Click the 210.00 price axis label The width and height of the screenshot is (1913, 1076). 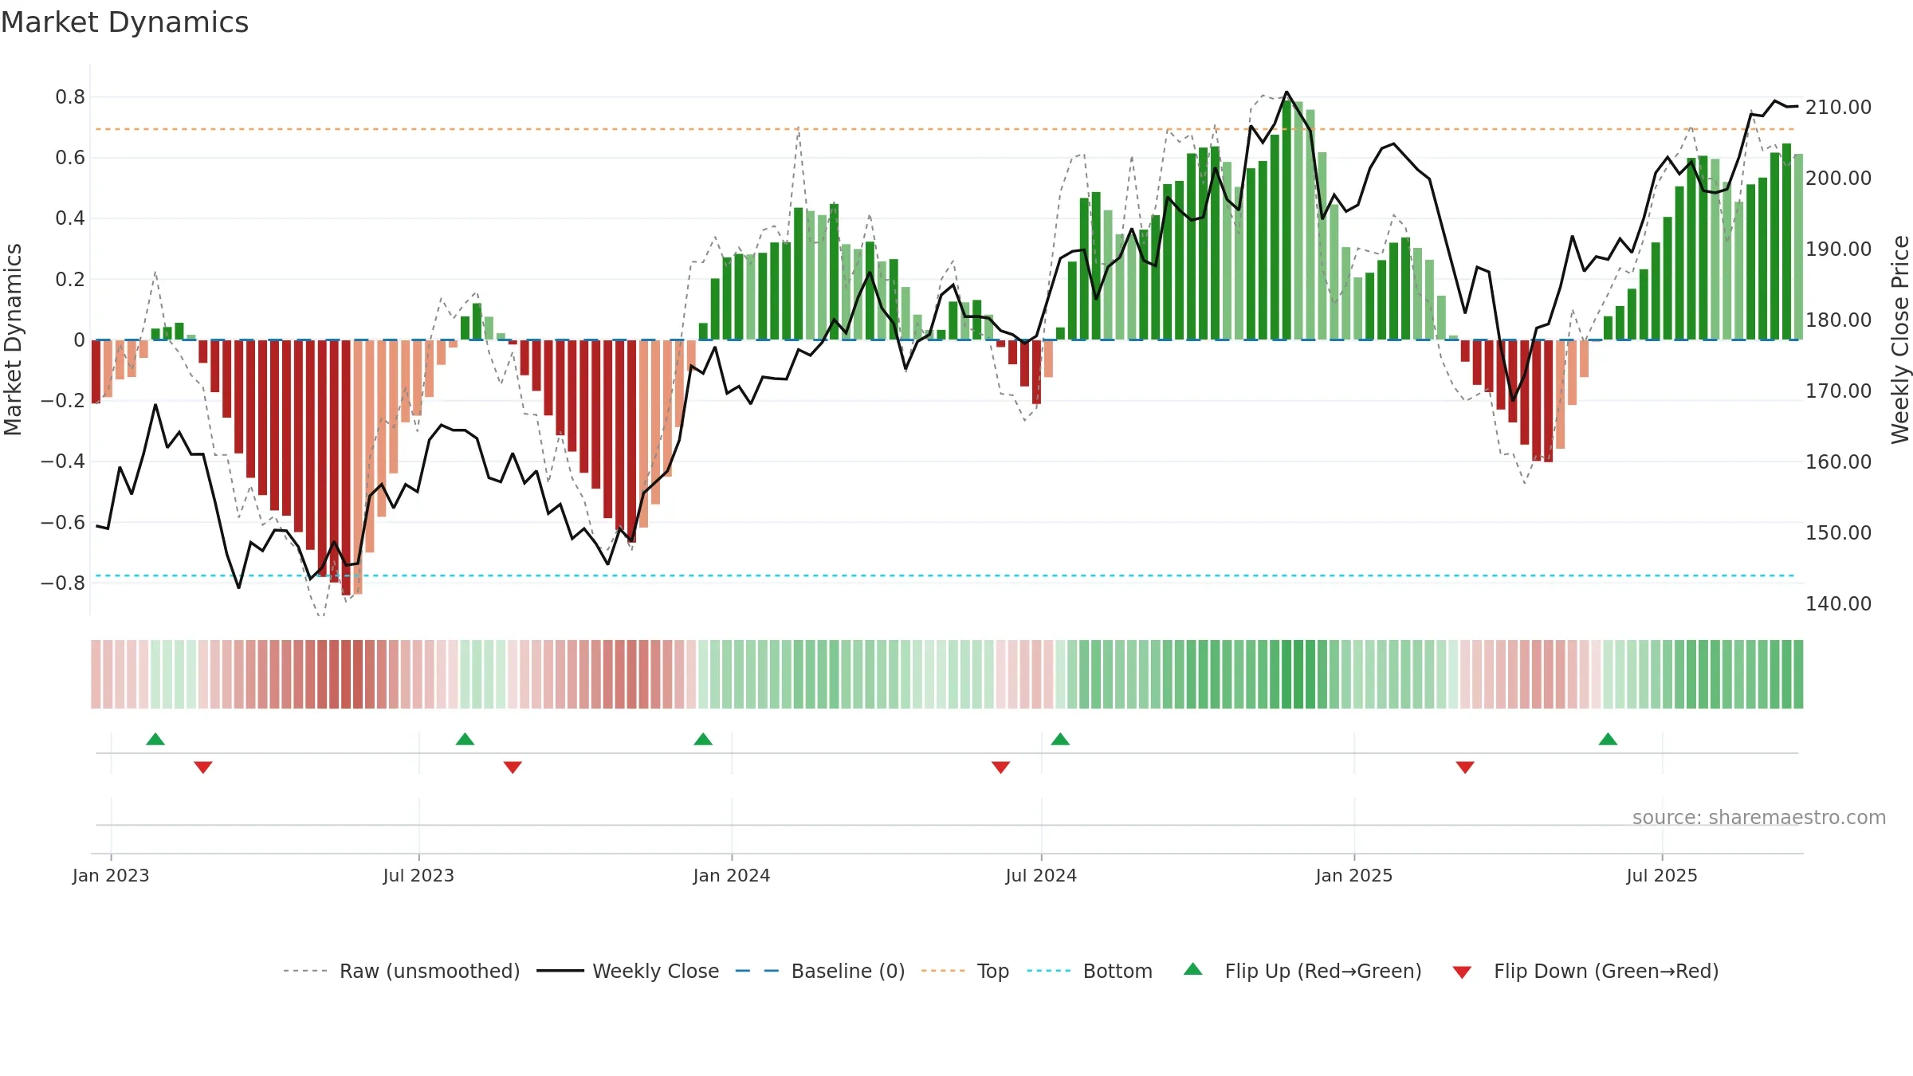coord(1838,107)
